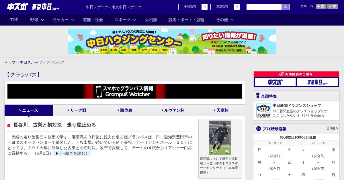Click the プロ野球速報 baseball icon
344x180 pixels.
pos(259,129)
